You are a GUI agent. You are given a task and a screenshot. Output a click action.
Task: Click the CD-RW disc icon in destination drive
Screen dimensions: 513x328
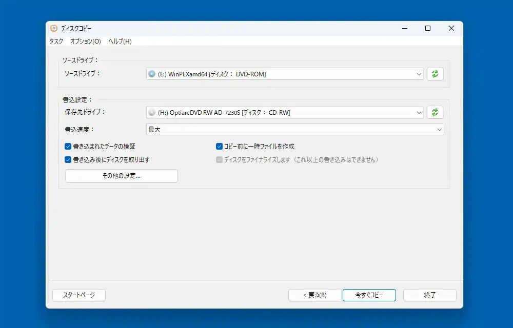pyautogui.click(x=152, y=112)
